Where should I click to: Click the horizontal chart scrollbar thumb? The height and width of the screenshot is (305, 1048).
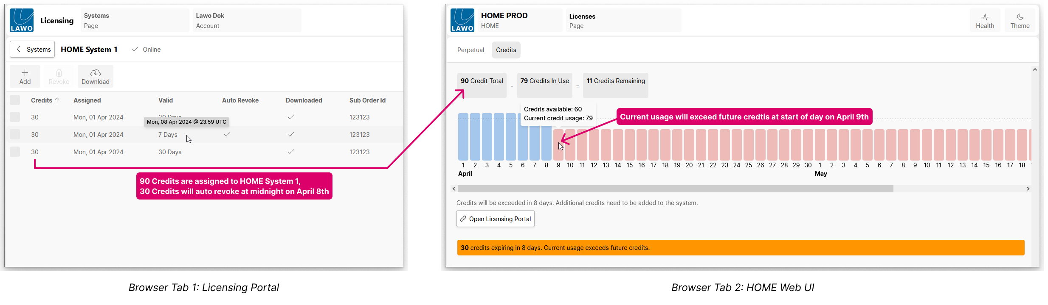click(x=675, y=189)
